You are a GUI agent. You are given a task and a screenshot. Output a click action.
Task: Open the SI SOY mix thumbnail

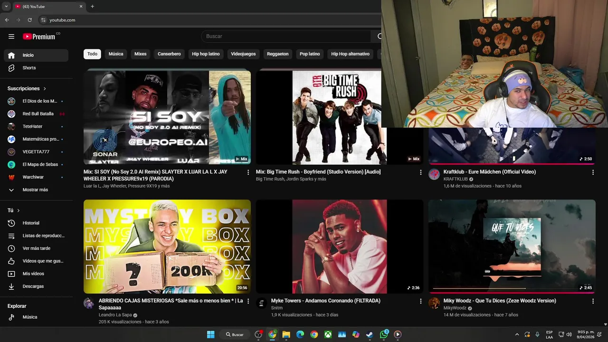167,117
